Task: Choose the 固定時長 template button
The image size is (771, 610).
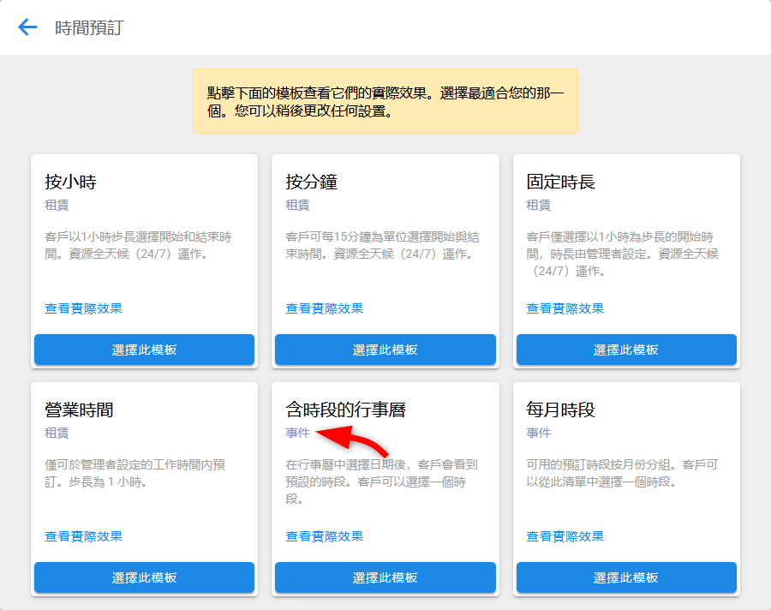Action: click(626, 350)
